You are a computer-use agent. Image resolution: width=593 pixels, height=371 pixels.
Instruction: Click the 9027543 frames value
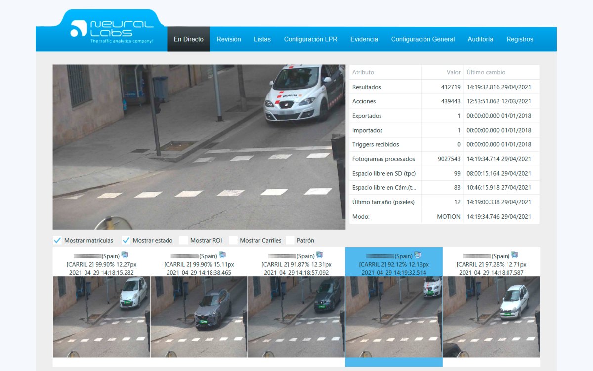coord(449,159)
